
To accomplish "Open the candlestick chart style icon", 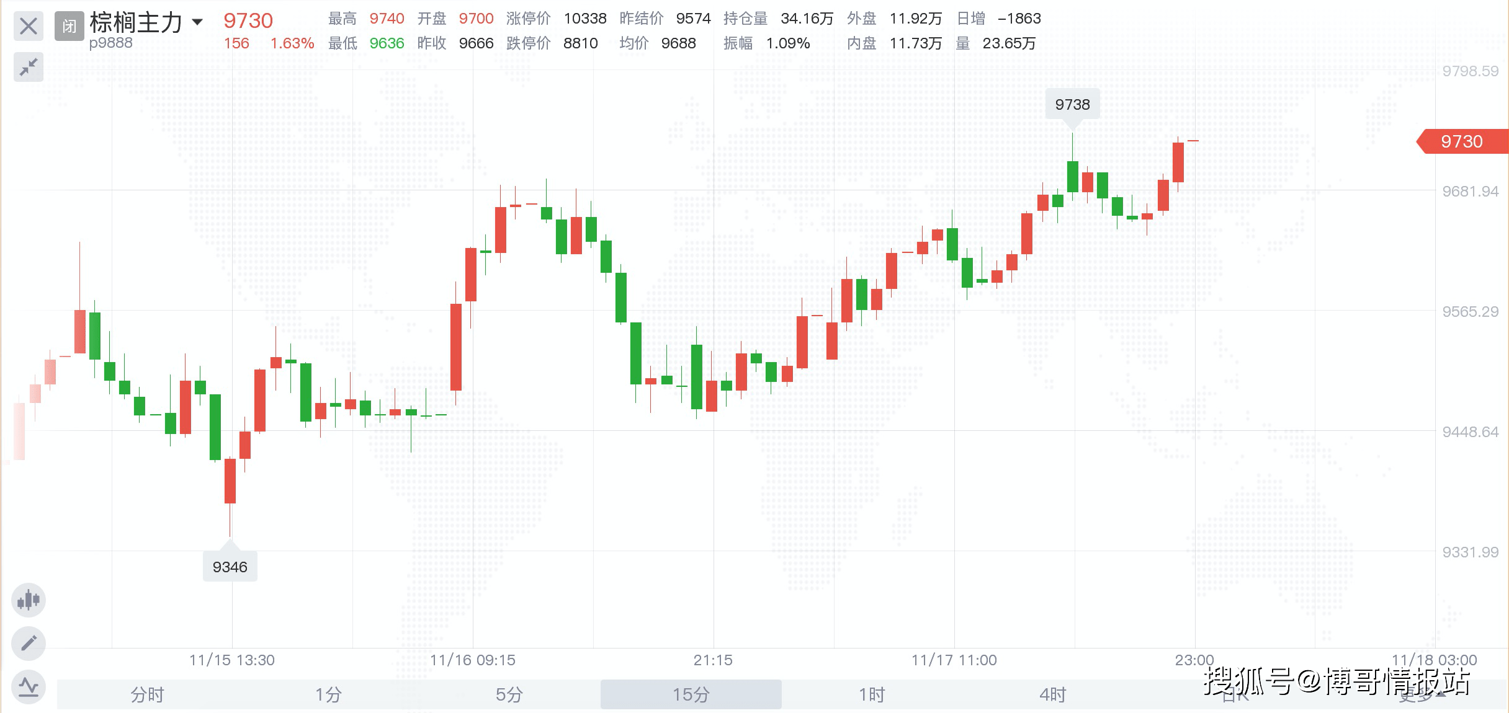I will (x=29, y=600).
